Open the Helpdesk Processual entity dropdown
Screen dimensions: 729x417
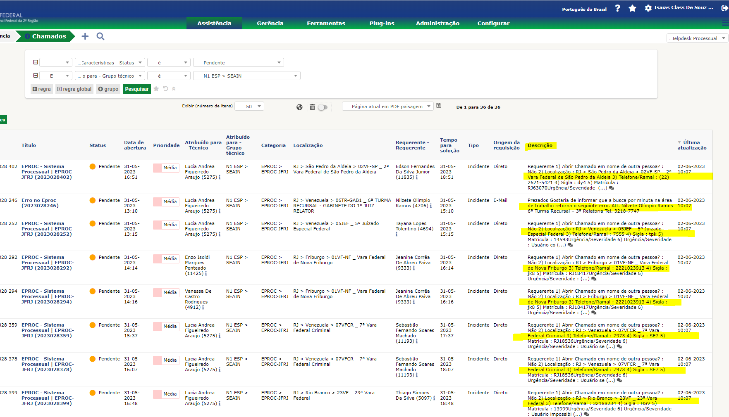tap(697, 38)
